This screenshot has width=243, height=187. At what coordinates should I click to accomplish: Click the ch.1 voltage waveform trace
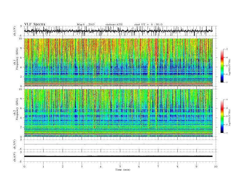point(118,31)
